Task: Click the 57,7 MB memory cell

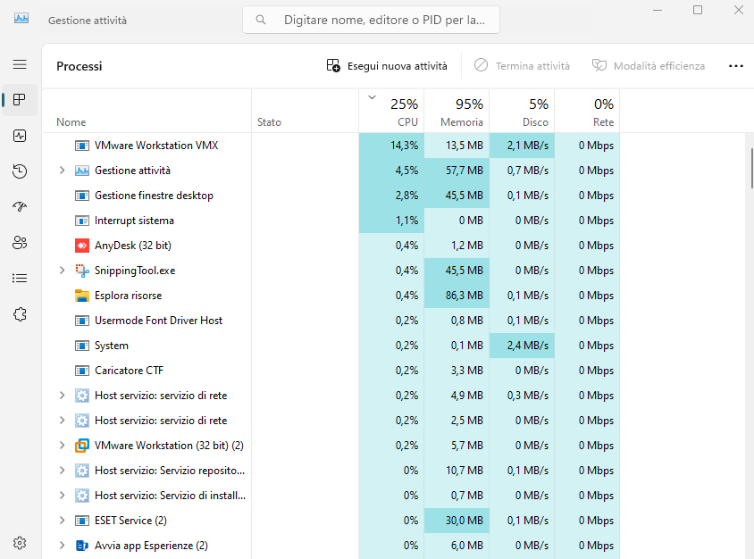Action: [457, 171]
